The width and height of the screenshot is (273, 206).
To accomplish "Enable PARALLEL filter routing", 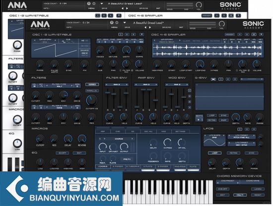I will (x=92, y=91).
